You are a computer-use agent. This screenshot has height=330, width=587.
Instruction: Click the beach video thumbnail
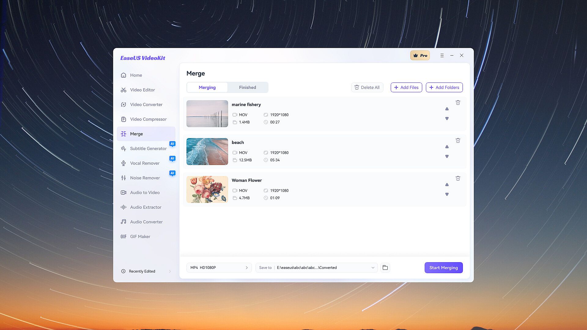[207, 152]
